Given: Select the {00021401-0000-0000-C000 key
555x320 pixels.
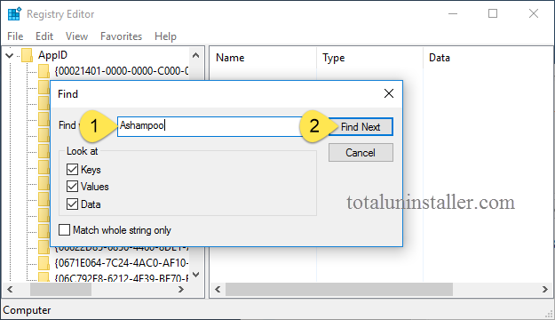Looking at the screenshot, I should point(122,71).
